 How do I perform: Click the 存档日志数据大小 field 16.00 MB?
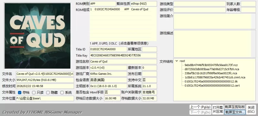pyautogui.click(x=112, y=98)
